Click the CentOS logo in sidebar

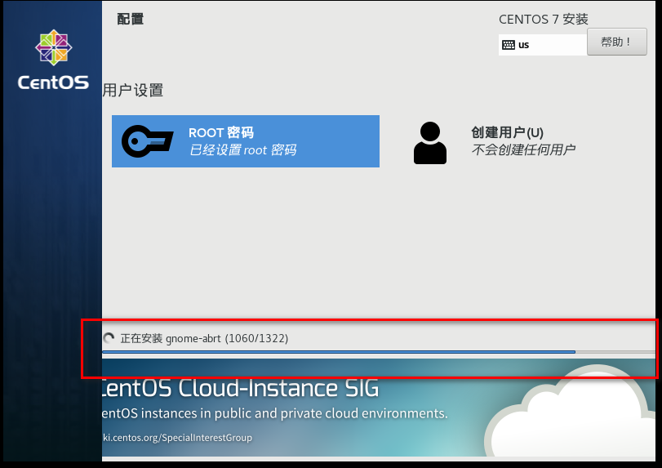(x=53, y=60)
